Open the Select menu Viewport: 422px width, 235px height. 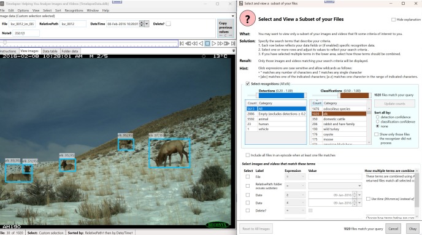[47, 10]
